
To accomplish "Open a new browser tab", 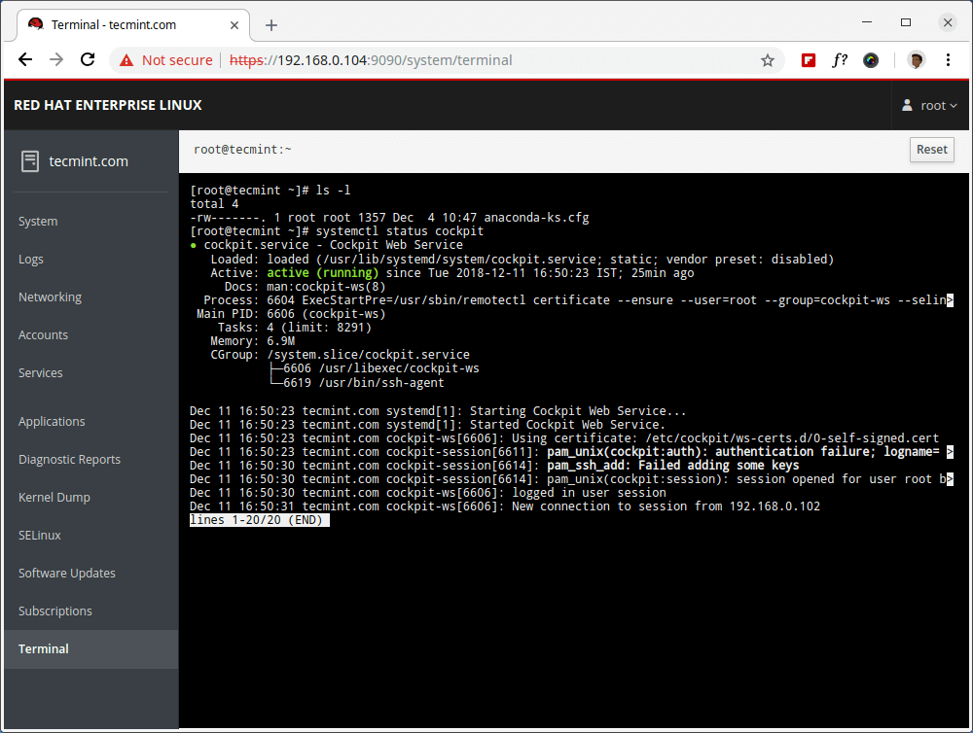I will 271,24.
